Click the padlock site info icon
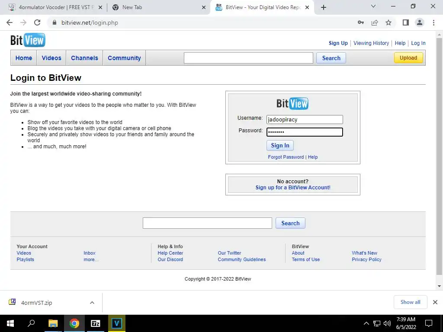The height and width of the screenshot is (332, 443). point(55,22)
